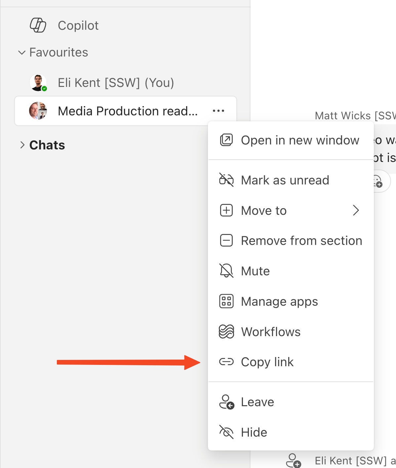The height and width of the screenshot is (468, 396).
Task: Choose Remove from section
Action: [291, 241]
